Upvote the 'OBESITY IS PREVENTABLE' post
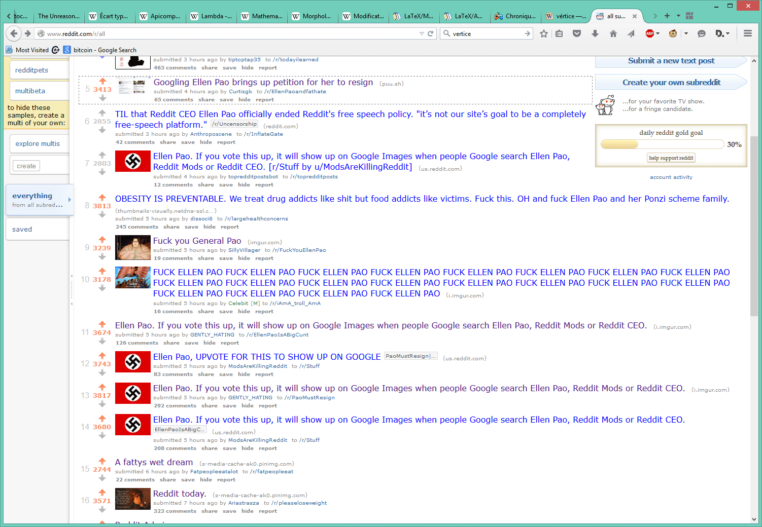This screenshot has height=527, width=762. click(102, 198)
